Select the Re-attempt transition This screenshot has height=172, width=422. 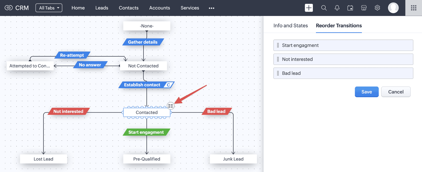[x=72, y=55]
